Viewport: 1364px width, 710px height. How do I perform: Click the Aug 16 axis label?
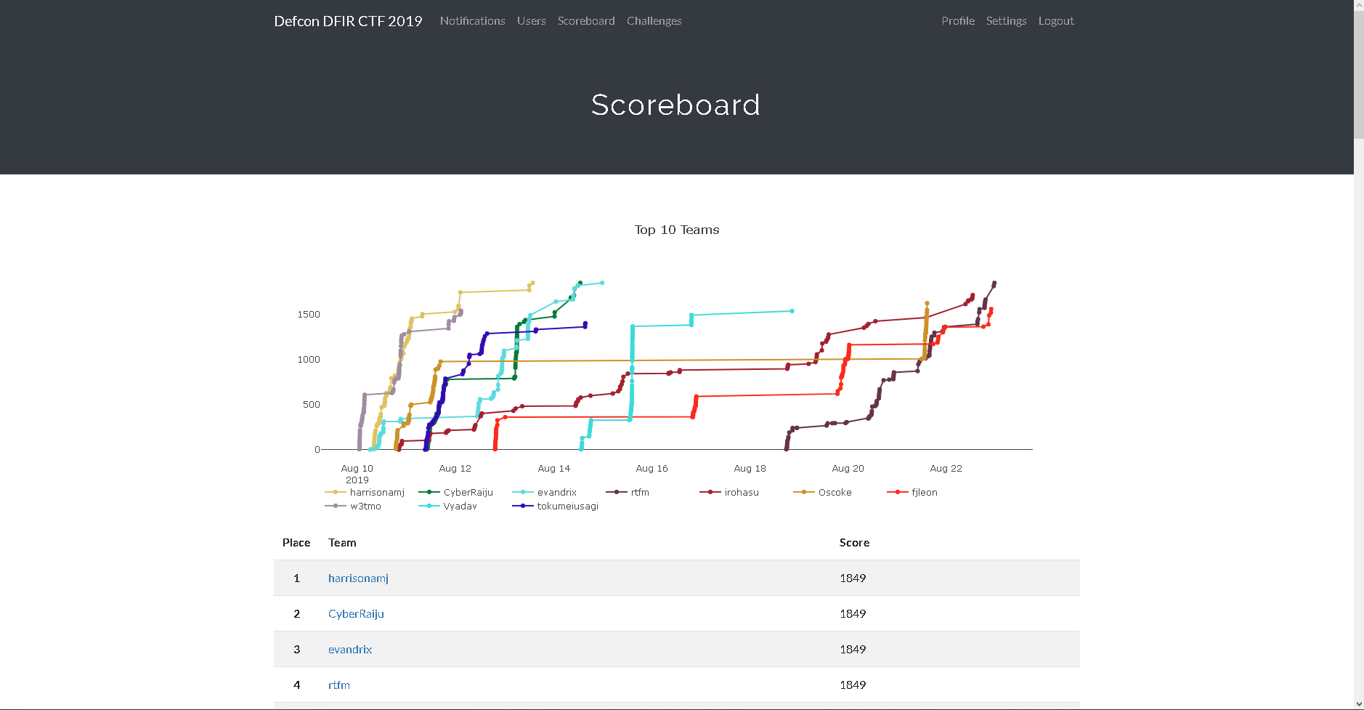coord(651,469)
